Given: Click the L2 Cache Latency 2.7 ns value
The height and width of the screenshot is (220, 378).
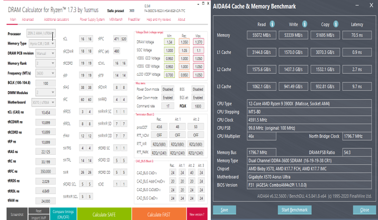Looking at the screenshot, I should pyautogui.click(x=357, y=69).
